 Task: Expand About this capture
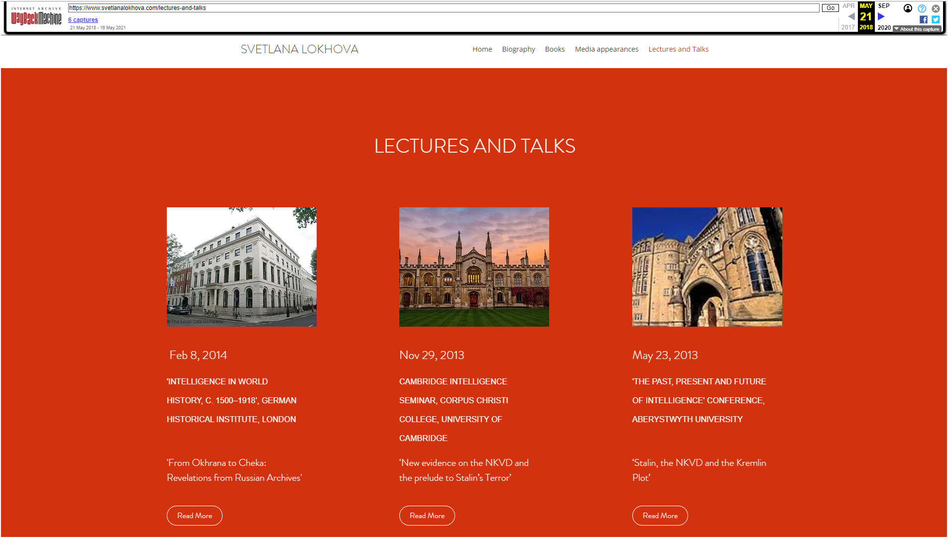click(917, 29)
